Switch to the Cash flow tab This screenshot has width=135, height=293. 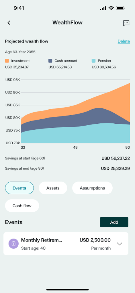[22, 206]
